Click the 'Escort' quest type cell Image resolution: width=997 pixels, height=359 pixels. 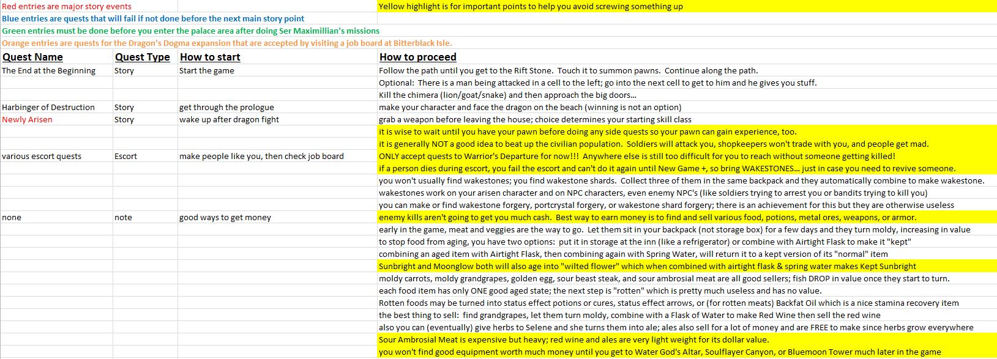click(146, 156)
